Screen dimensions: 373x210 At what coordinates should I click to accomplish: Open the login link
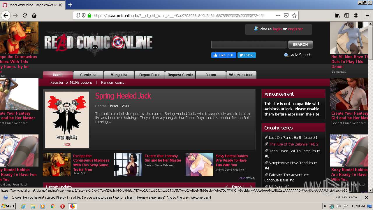(277, 29)
